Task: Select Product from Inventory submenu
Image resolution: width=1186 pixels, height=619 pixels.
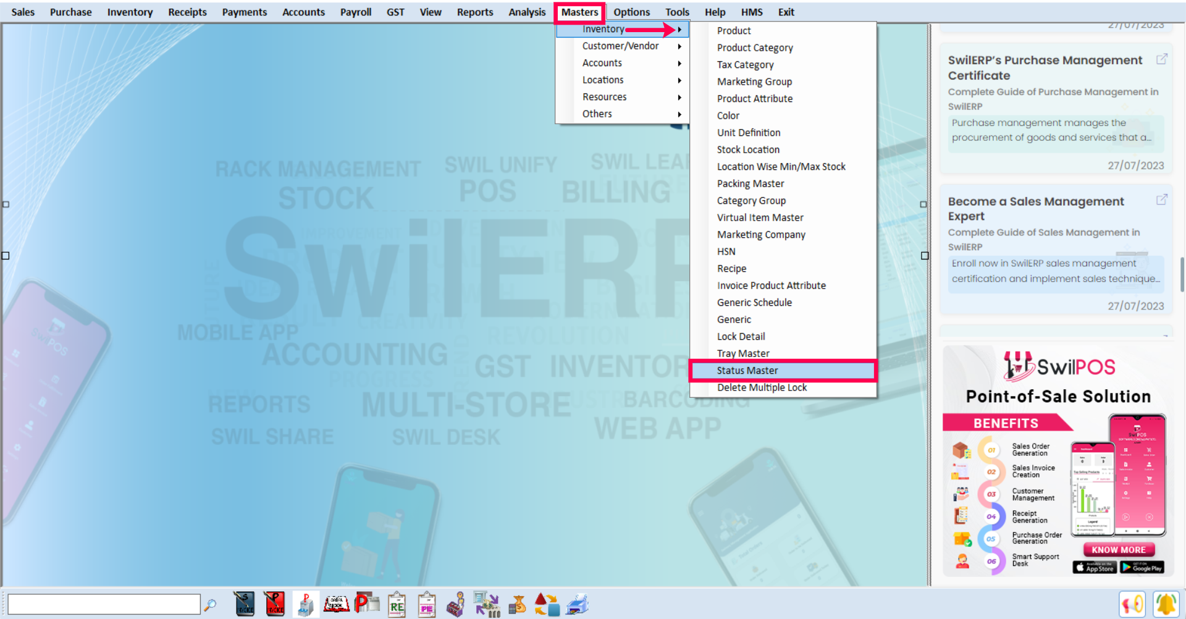Action: [783, 31]
